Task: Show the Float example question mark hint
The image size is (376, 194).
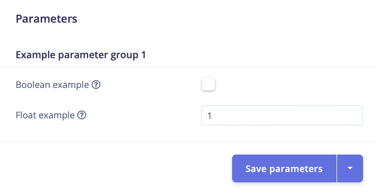Action: [82, 115]
